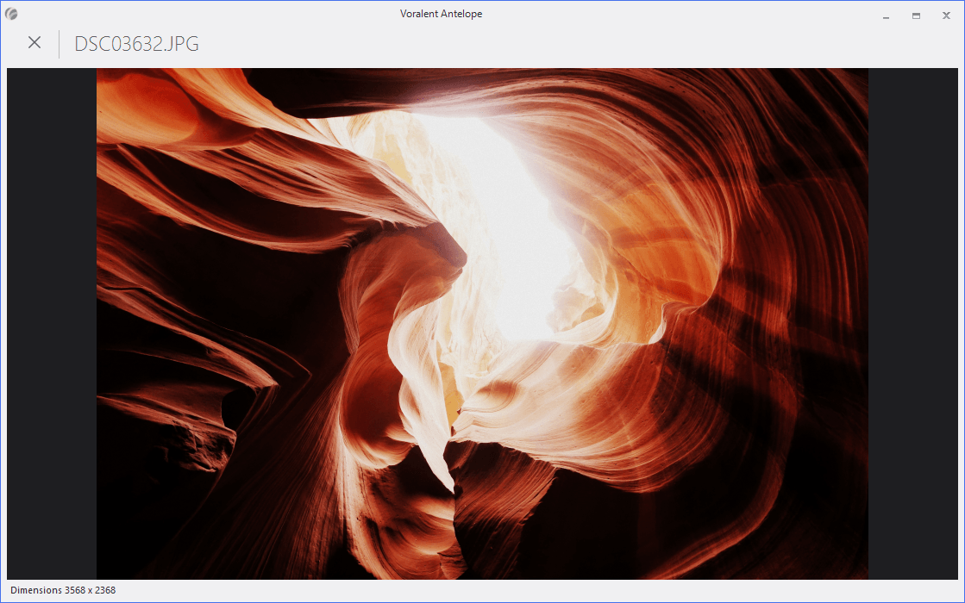Minimize the Voralent Antelope window
This screenshot has height=603, width=965.
tap(886, 16)
